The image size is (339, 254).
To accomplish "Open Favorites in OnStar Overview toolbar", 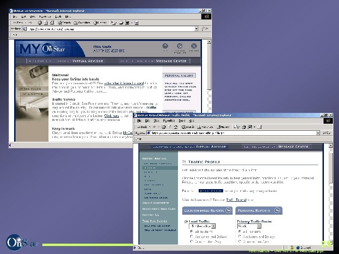I will (82, 23).
